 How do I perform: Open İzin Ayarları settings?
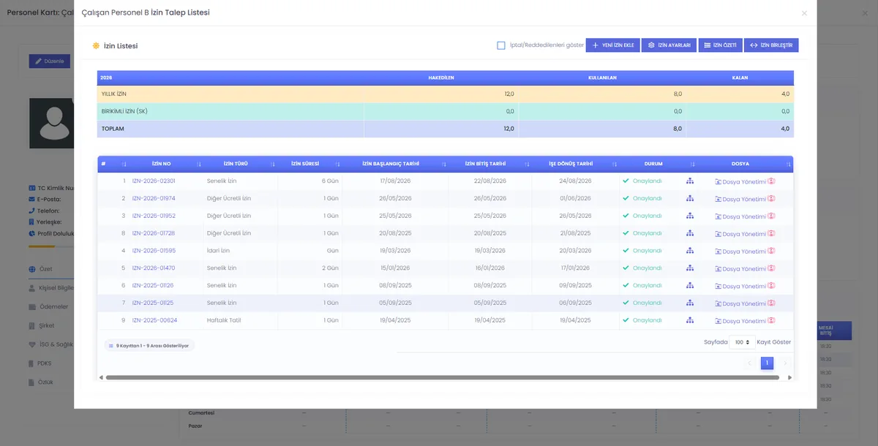(669, 45)
